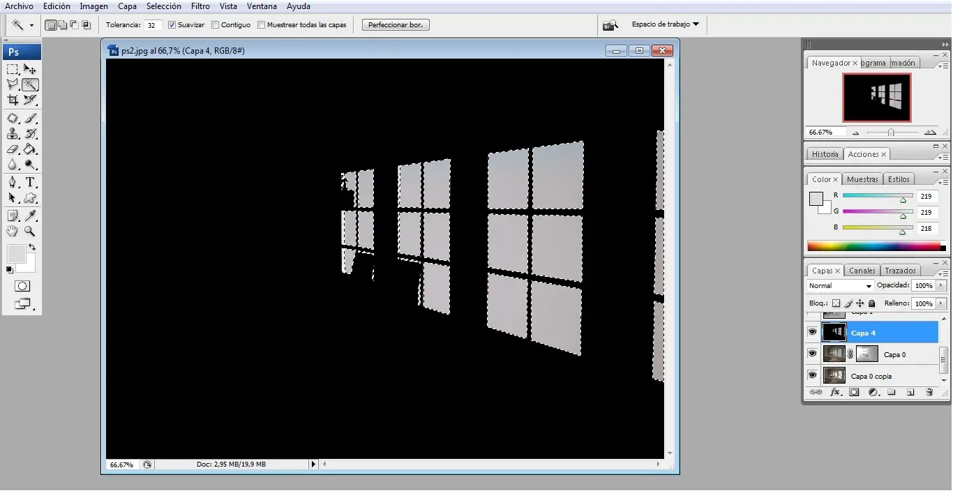This screenshot has height=491, width=953.
Task: Open the Capas panel options menu
Action: 943,274
